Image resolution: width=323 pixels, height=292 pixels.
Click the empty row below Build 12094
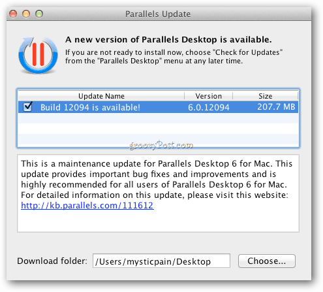pos(158,118)
